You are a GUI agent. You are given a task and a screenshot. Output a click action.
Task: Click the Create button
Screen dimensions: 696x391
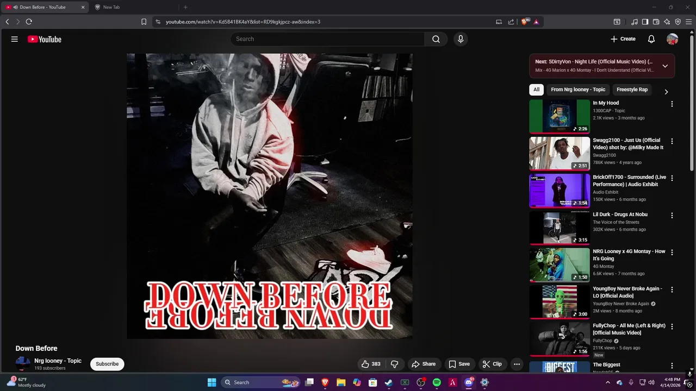(623, 39)
